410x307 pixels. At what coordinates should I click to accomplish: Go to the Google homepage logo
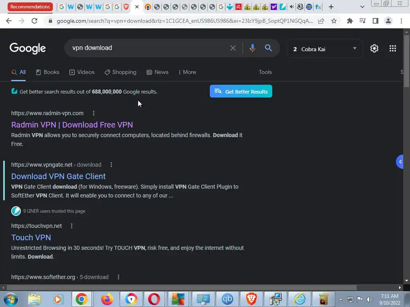click(28, 48)
